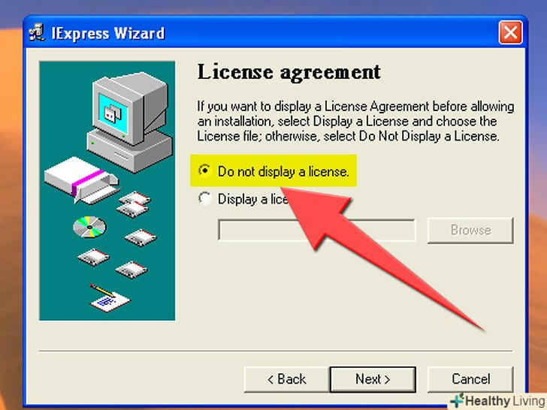
Task: Click the license file path input field
Action: [x=317, y=230]
